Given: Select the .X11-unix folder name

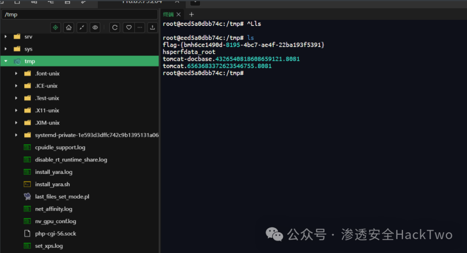Looking at the screenshot, I should (47, 110).
